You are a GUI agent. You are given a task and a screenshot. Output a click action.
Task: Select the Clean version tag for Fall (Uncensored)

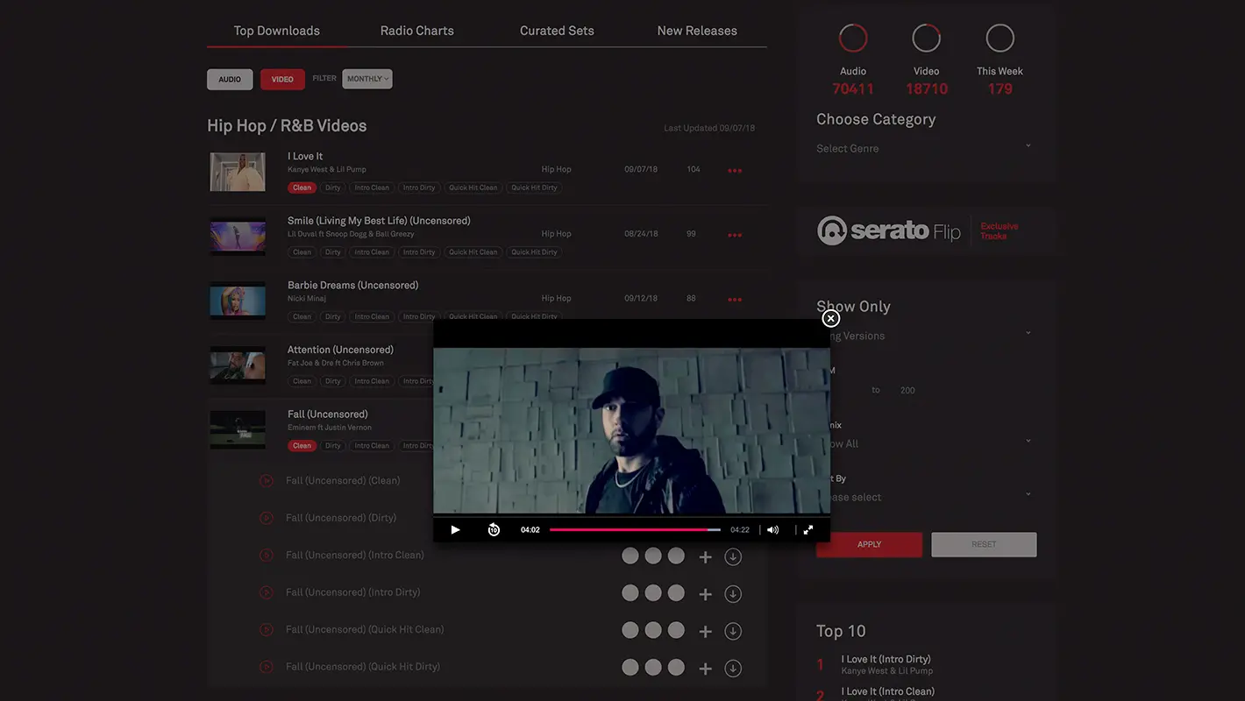[302, 446]
